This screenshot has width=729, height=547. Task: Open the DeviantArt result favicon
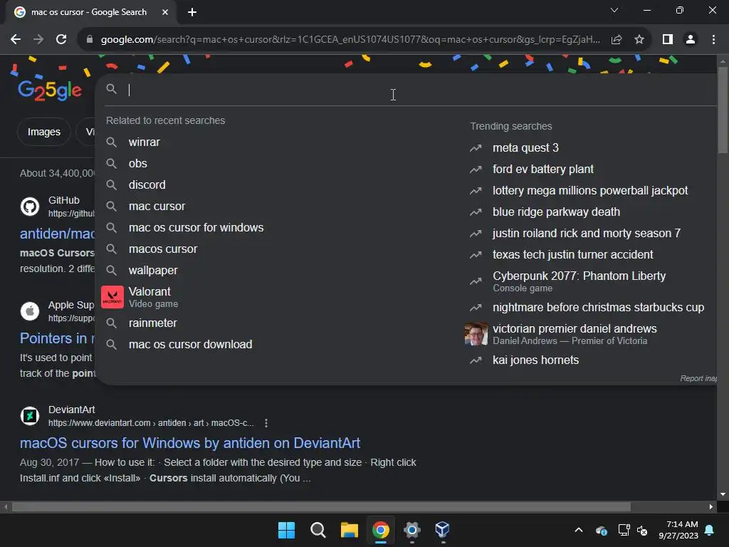click(x=30, y=415)
